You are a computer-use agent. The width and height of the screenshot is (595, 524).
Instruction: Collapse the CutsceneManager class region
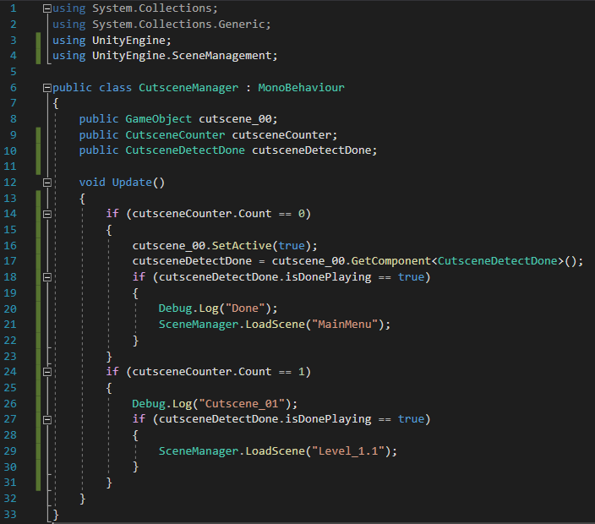[x=46, y=88]
